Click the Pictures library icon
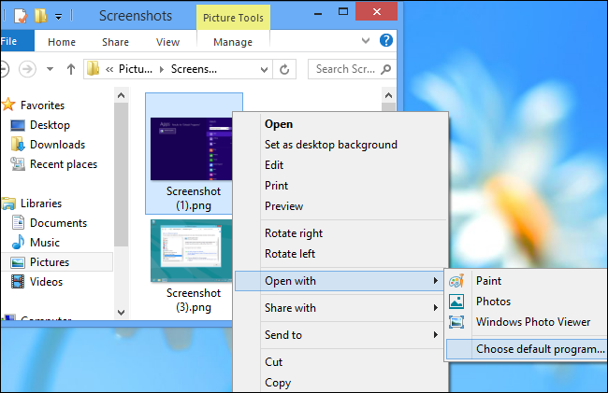The image size is (608, 393). tap(18, 262)
